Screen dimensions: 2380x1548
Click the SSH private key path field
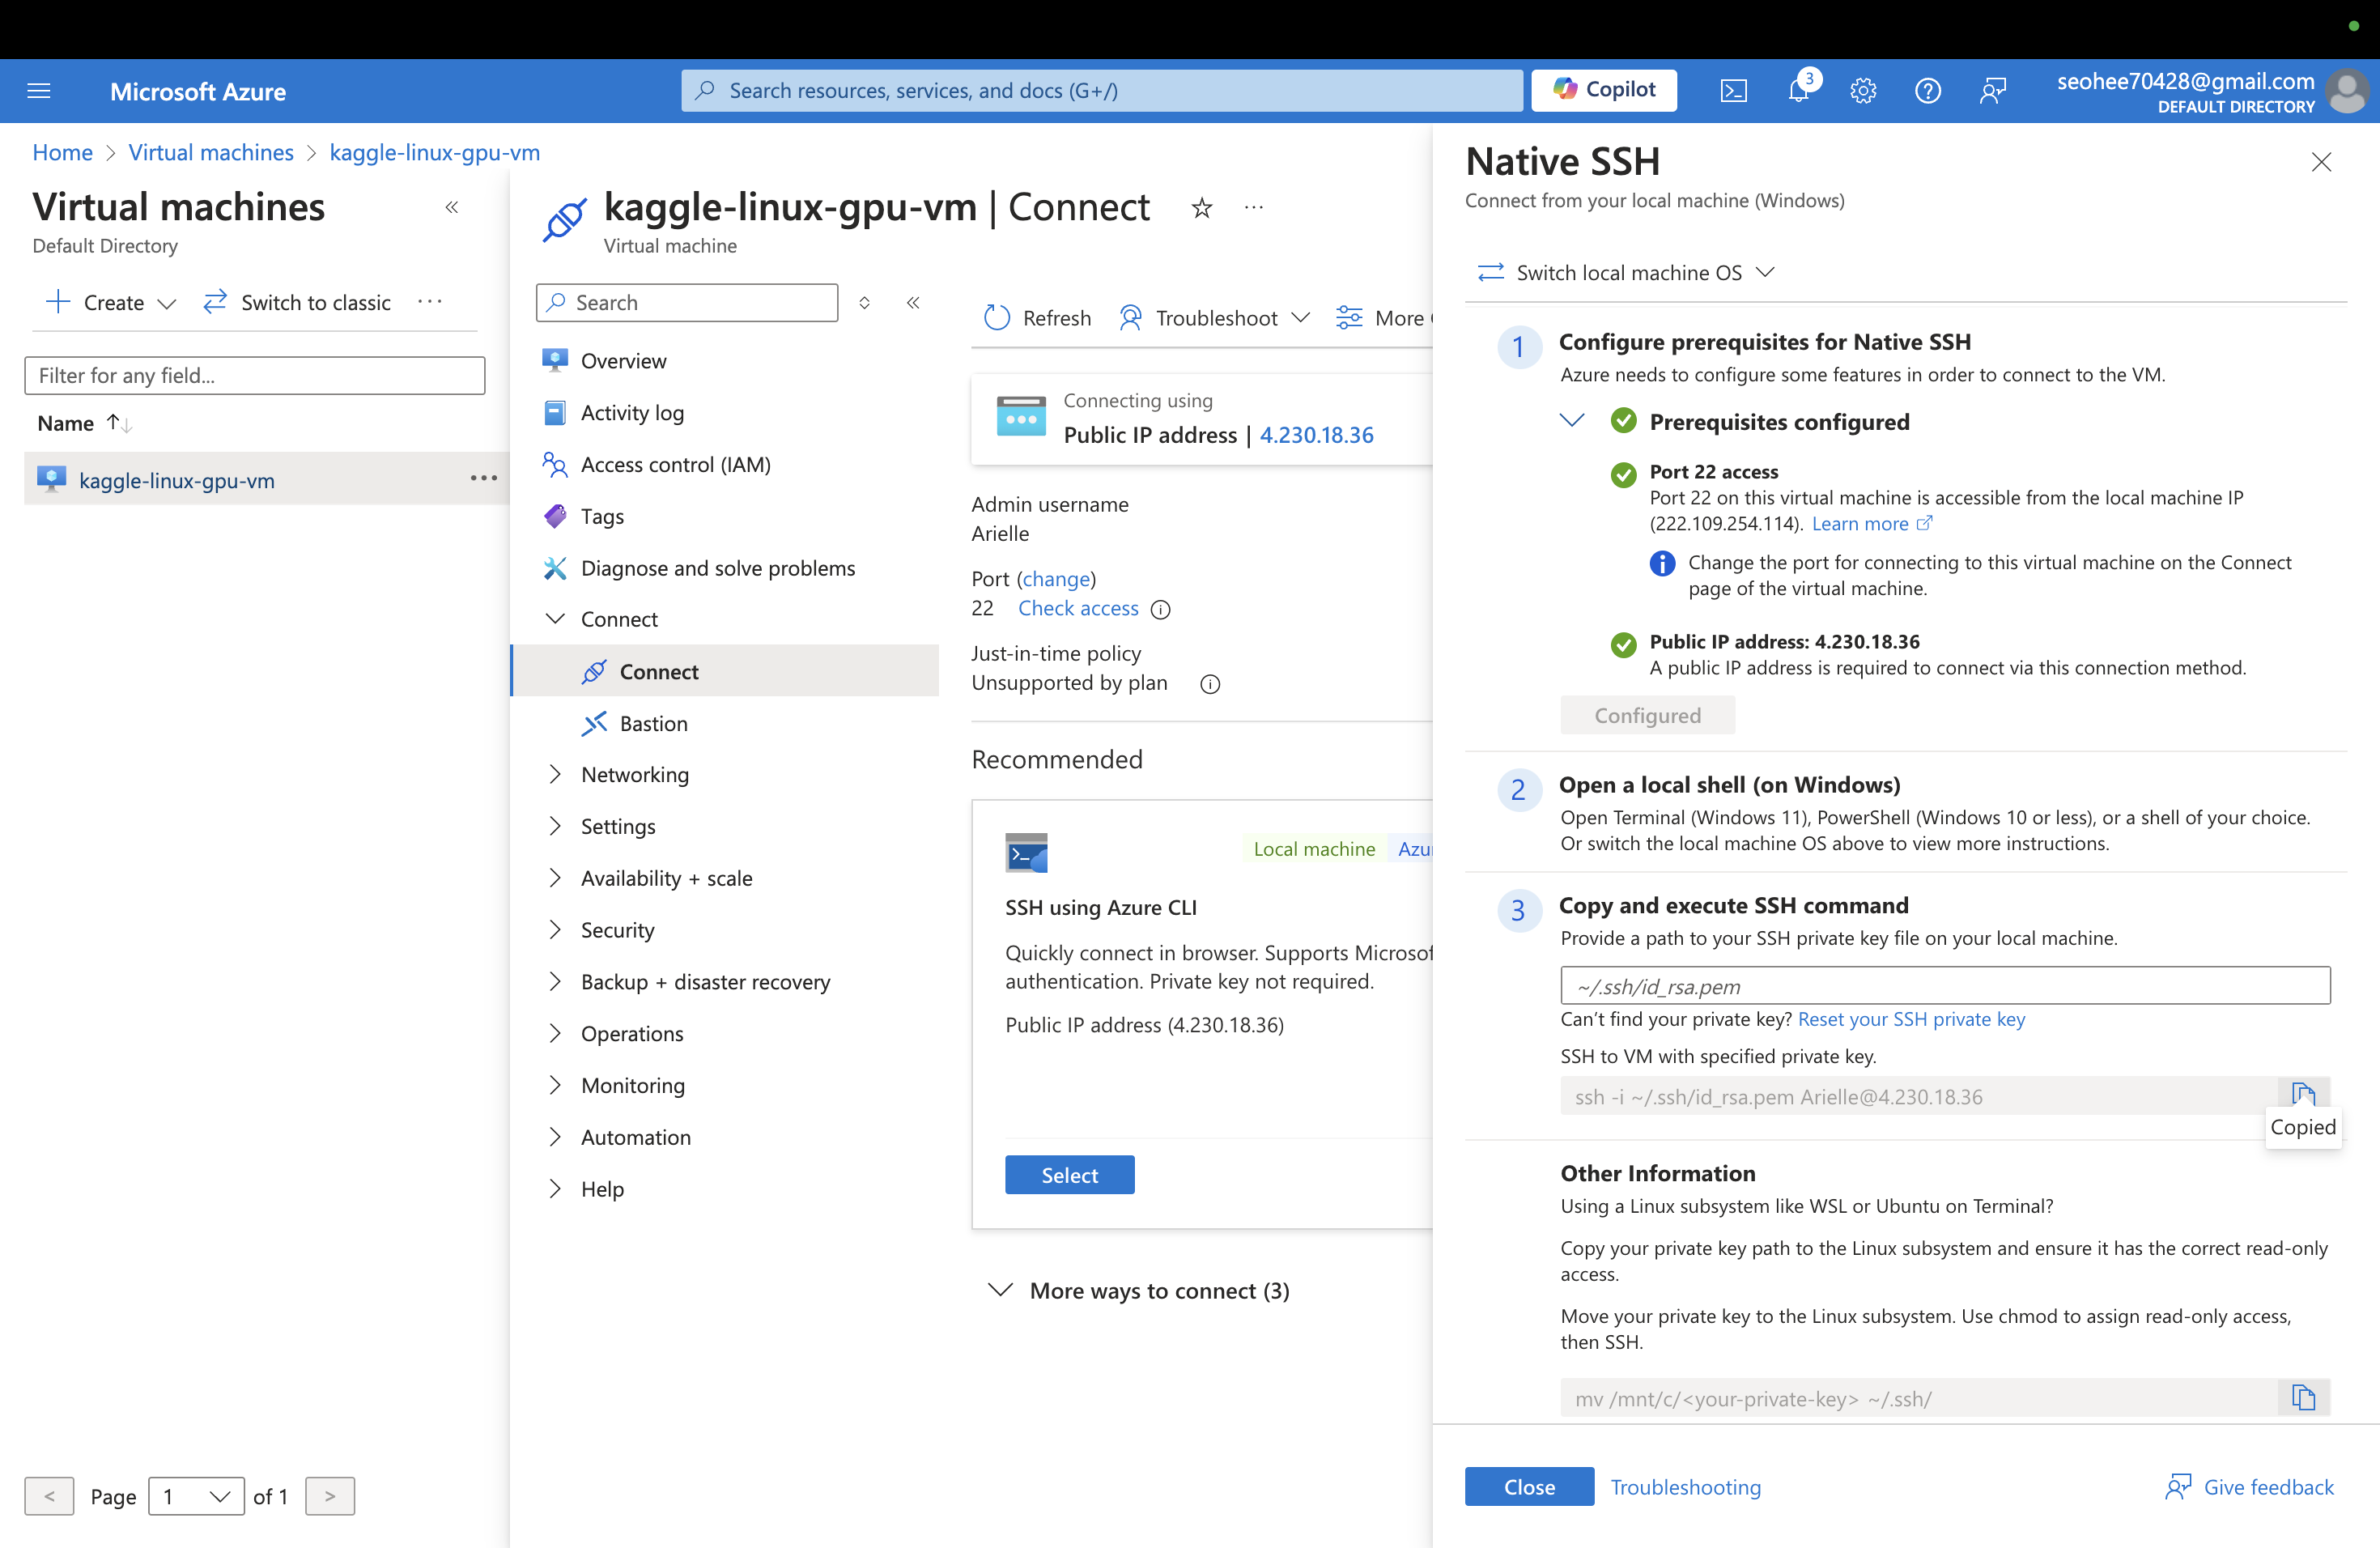point(1945,986)
